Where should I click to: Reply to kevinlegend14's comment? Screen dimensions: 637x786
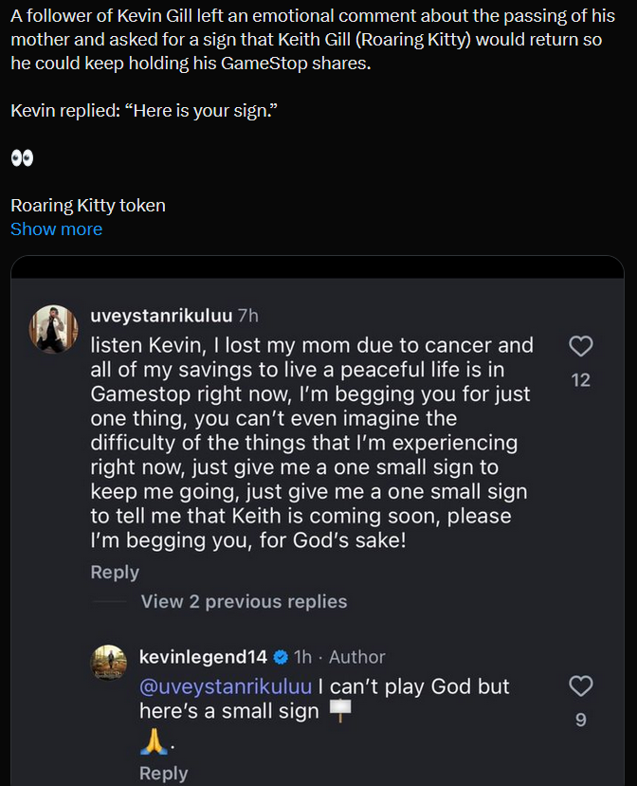pos(163,773)
